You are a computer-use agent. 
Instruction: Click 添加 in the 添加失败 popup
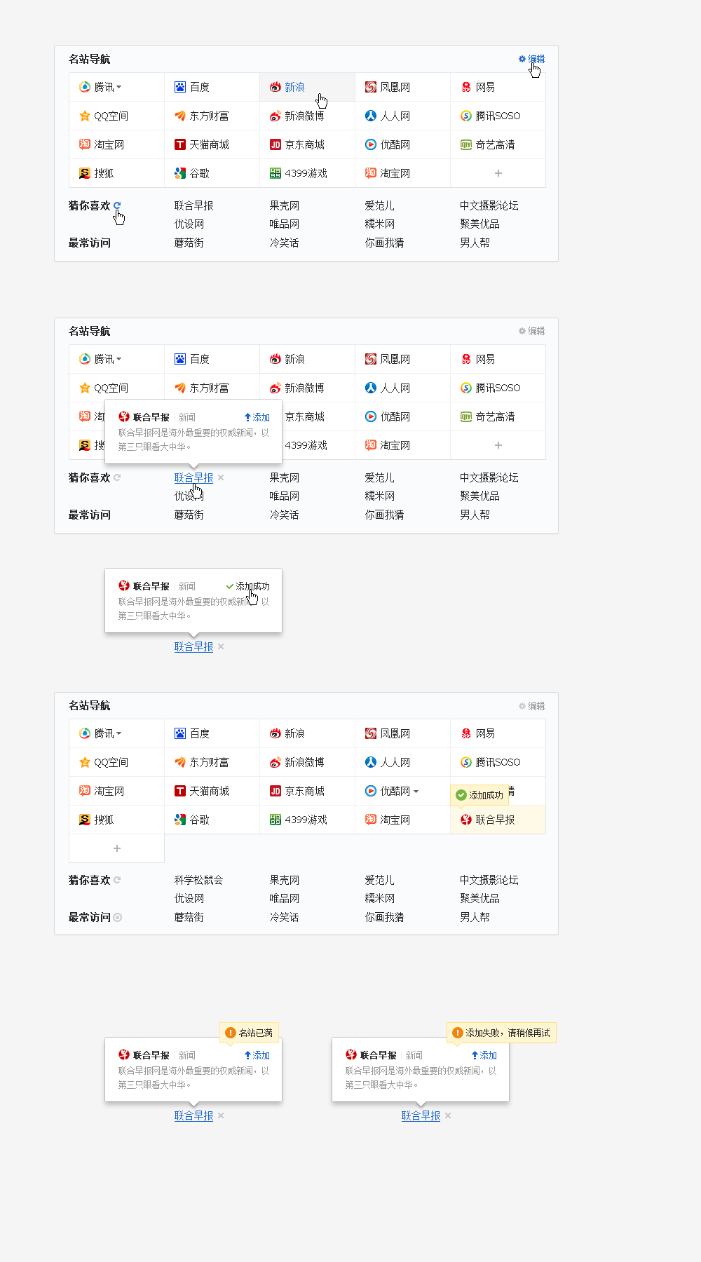pyautogui.click(x=484, y=1055)
